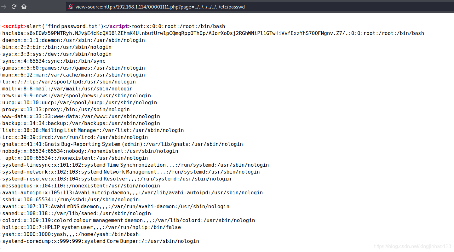Click the games:x:5:60 line

pos(73,68)
